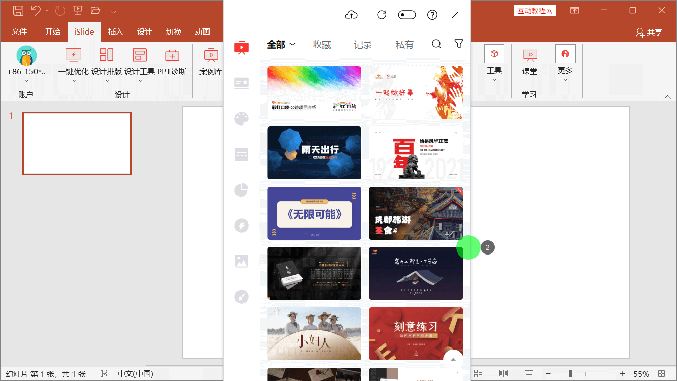Viewport: 677px width, 381px height.
Task: Open the undo history dropdown arrow
Action: click(47, 11)
